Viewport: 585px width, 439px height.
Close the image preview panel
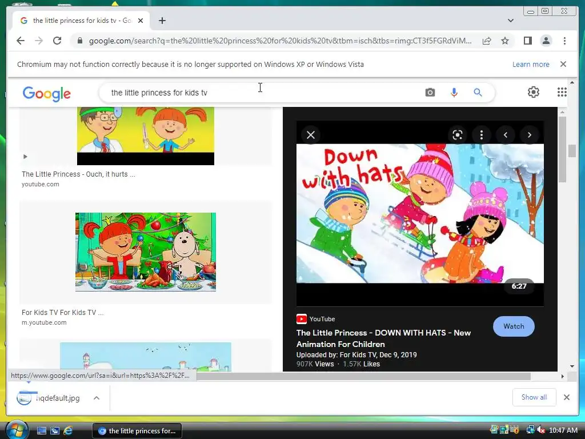311,135
